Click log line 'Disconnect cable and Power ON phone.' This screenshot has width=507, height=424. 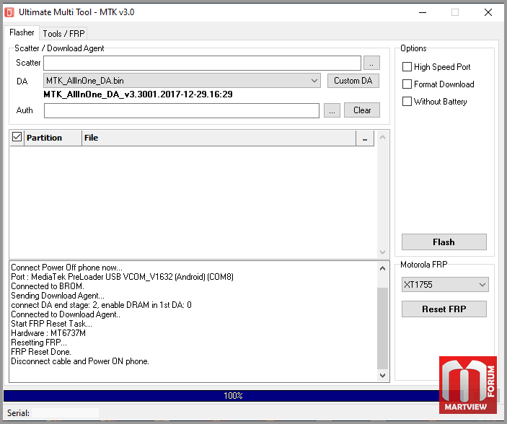pyautogui.click(x=80, y=361)
